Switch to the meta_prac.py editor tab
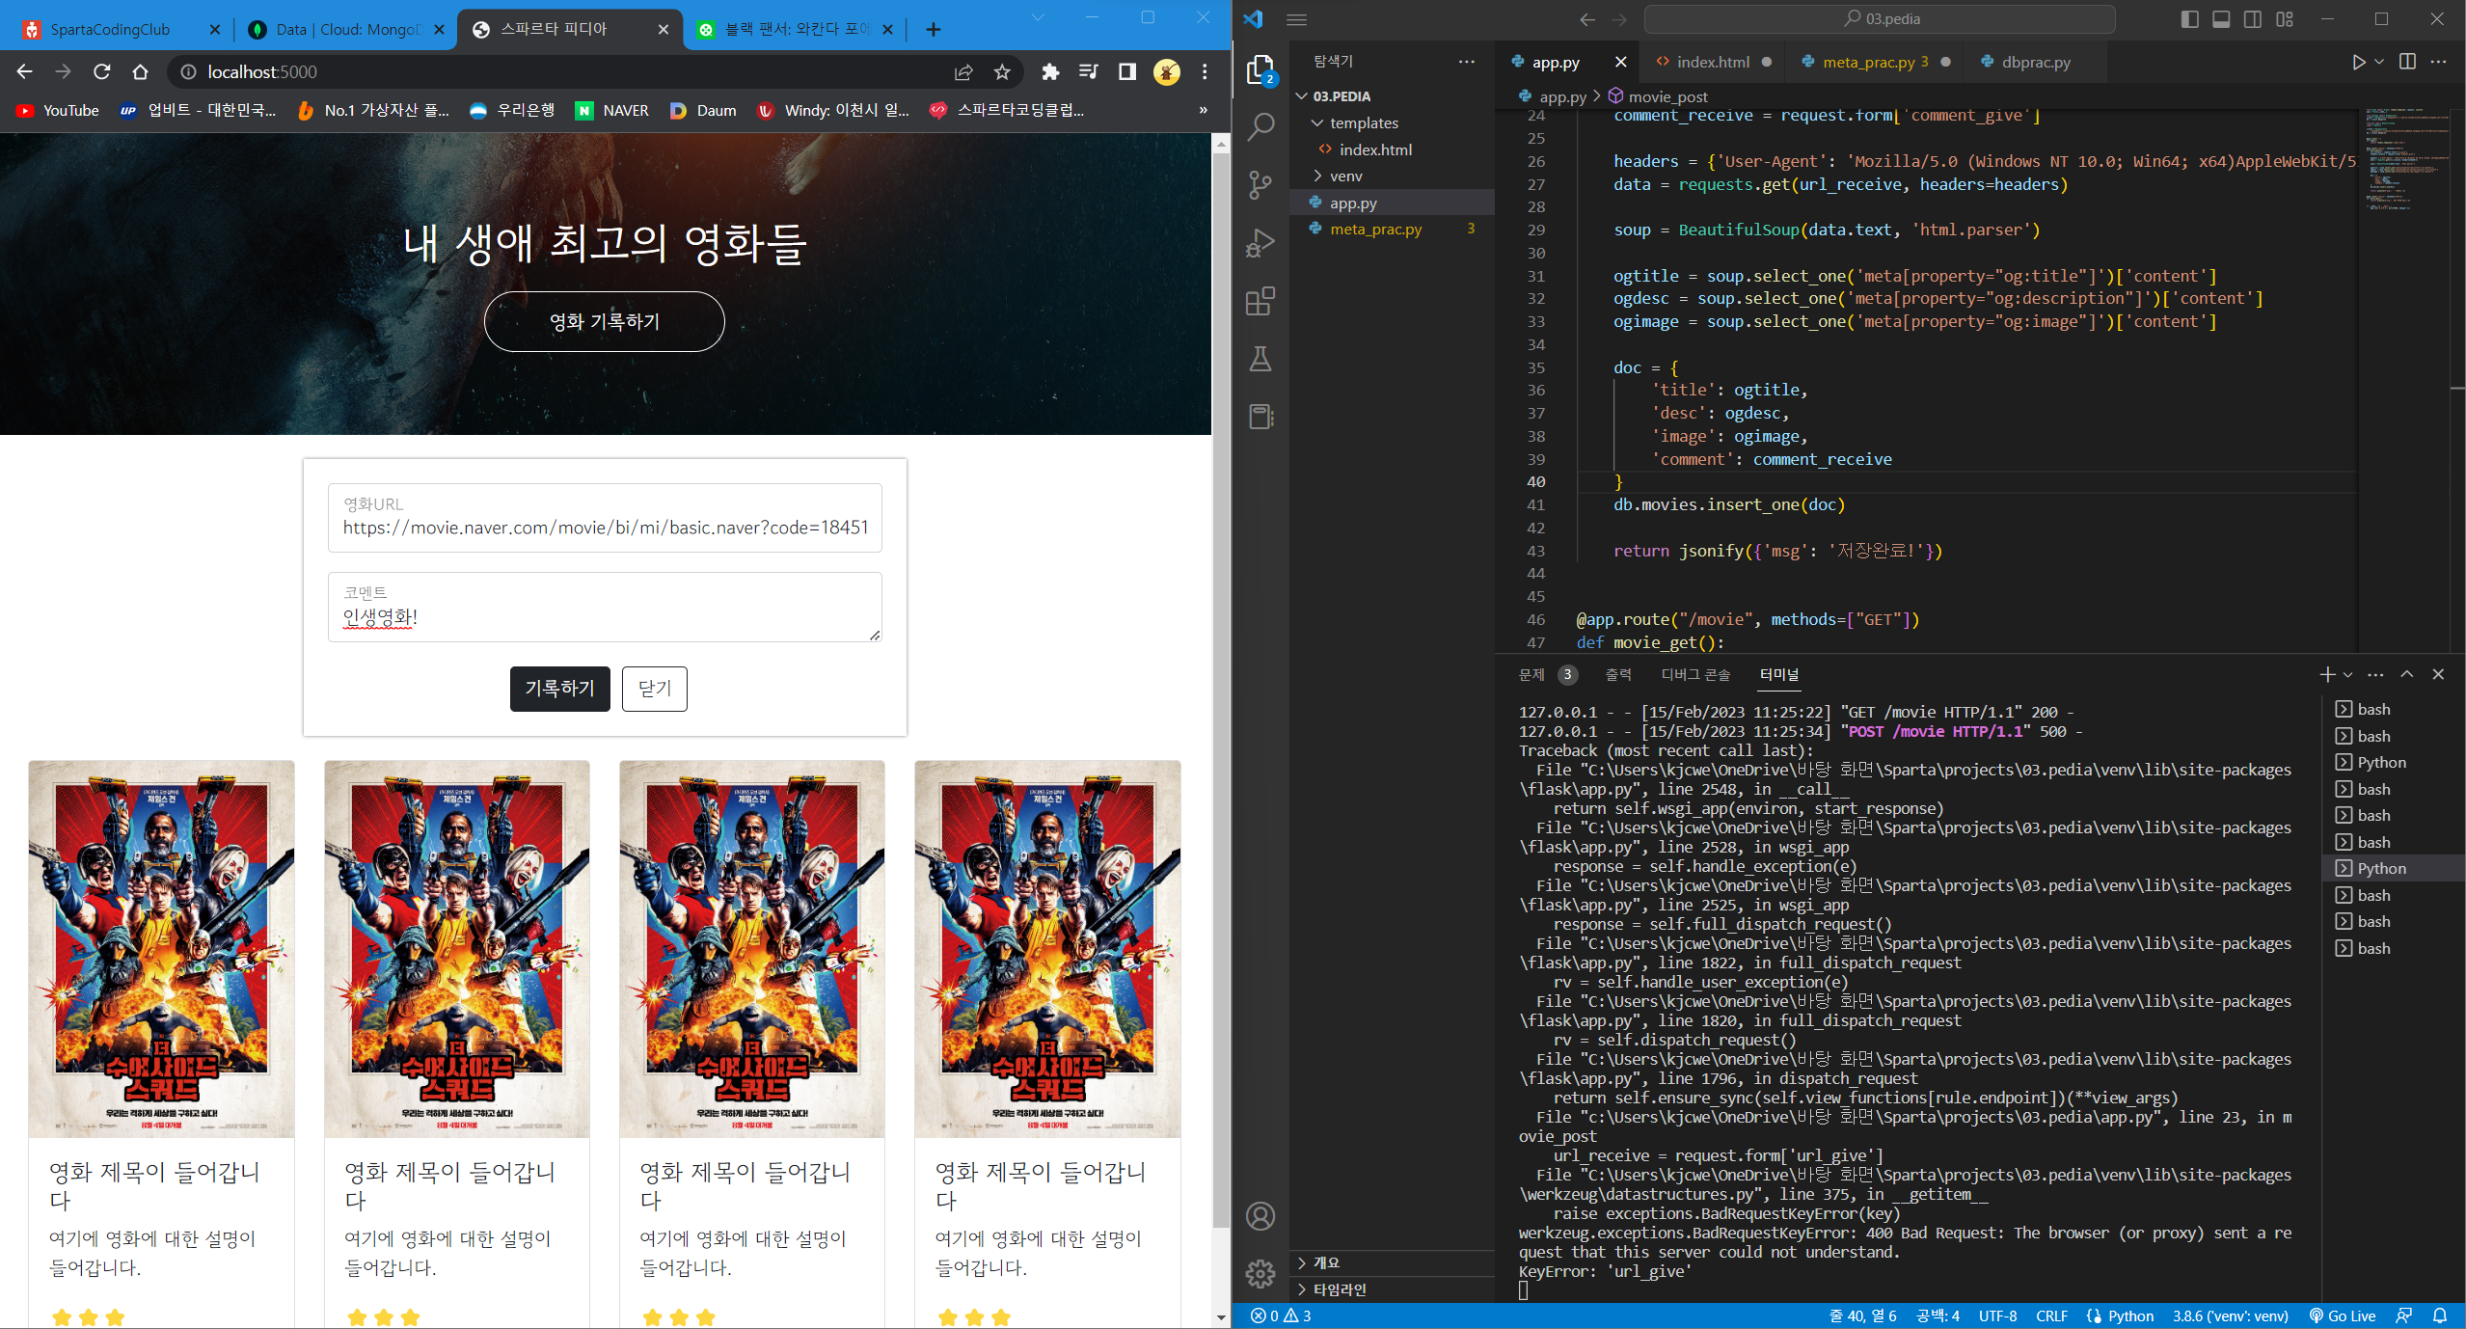Screen dimensions: 2466x1329 coord(1876,62)
